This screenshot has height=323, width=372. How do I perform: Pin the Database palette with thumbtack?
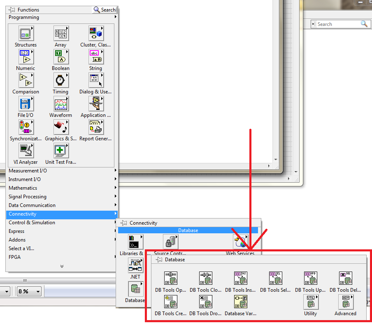(x=159, y=260)
